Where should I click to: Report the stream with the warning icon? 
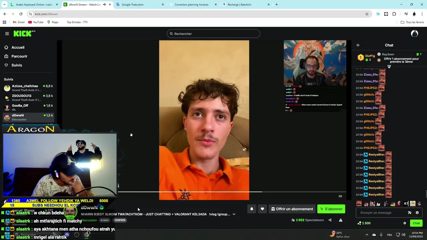coord(341,220)
